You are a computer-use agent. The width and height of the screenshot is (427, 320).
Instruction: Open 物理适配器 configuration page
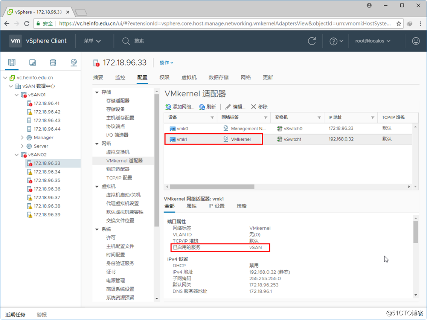117,169
